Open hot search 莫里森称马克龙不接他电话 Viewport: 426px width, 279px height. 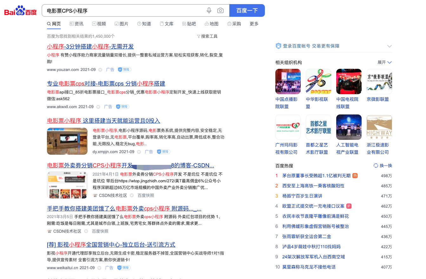(309, 267)
